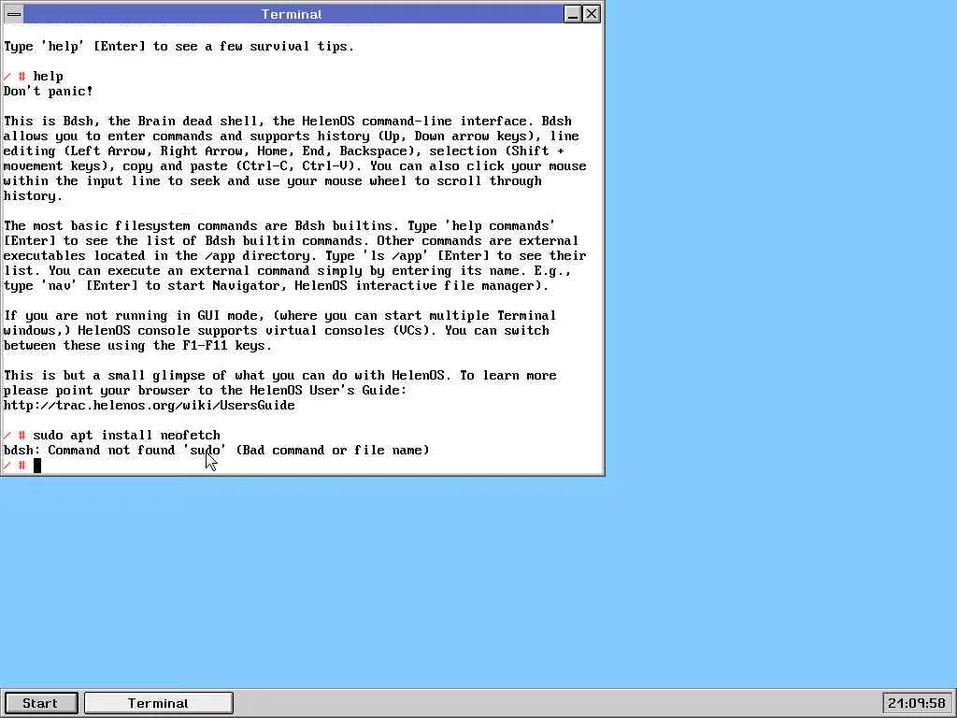Click the line 'This is but a small glimpse'

pos(279,376)
